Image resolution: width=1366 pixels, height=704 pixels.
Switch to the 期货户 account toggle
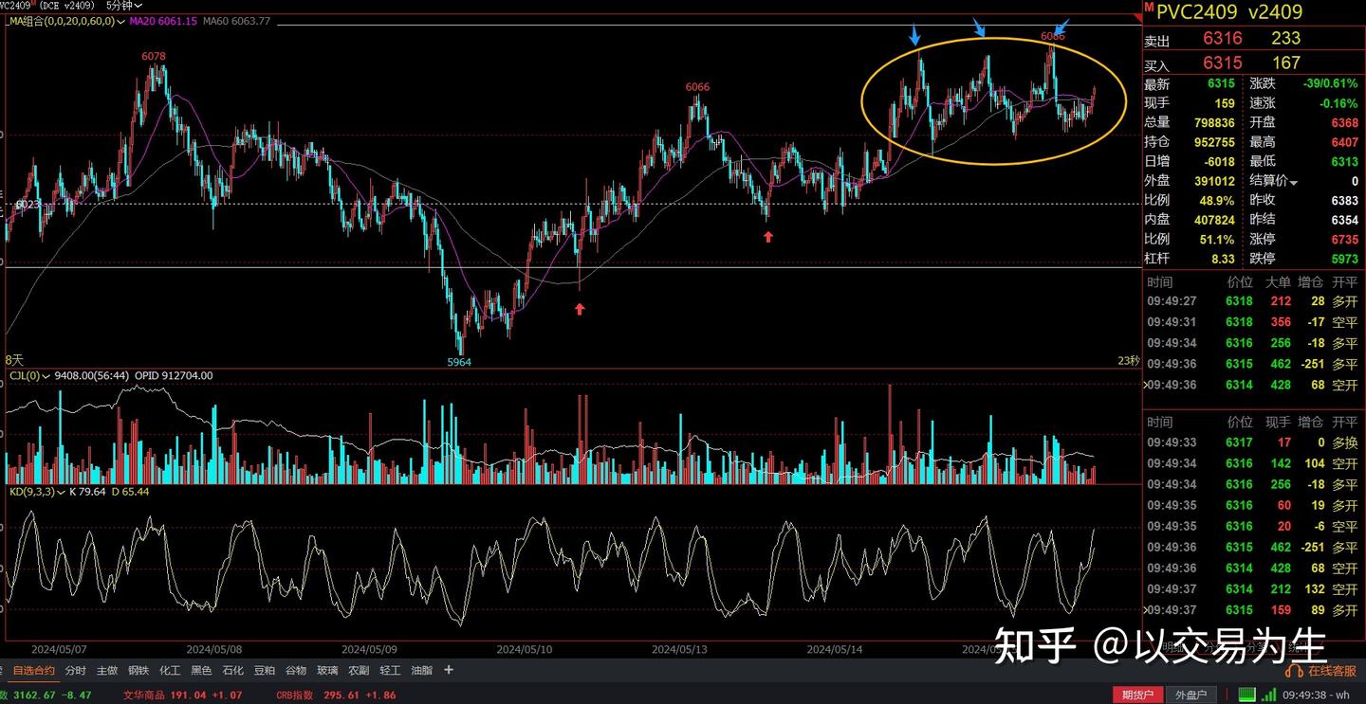(x=1137, y=695)
